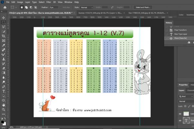Click the swap foreground/background colors icon
This screenshot has width=194, height=129.
point(5,118)
